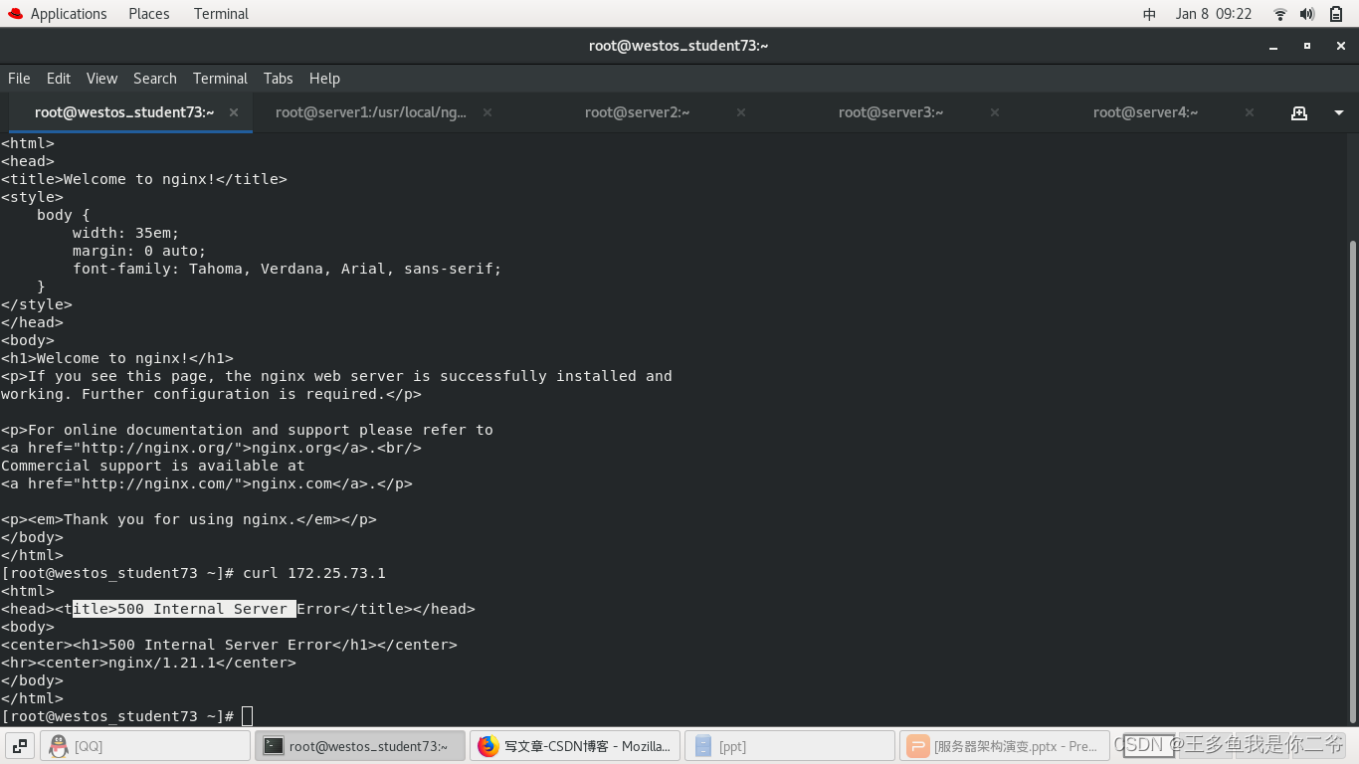
Task: Open the Search menu
Action: tap(155, 79)
